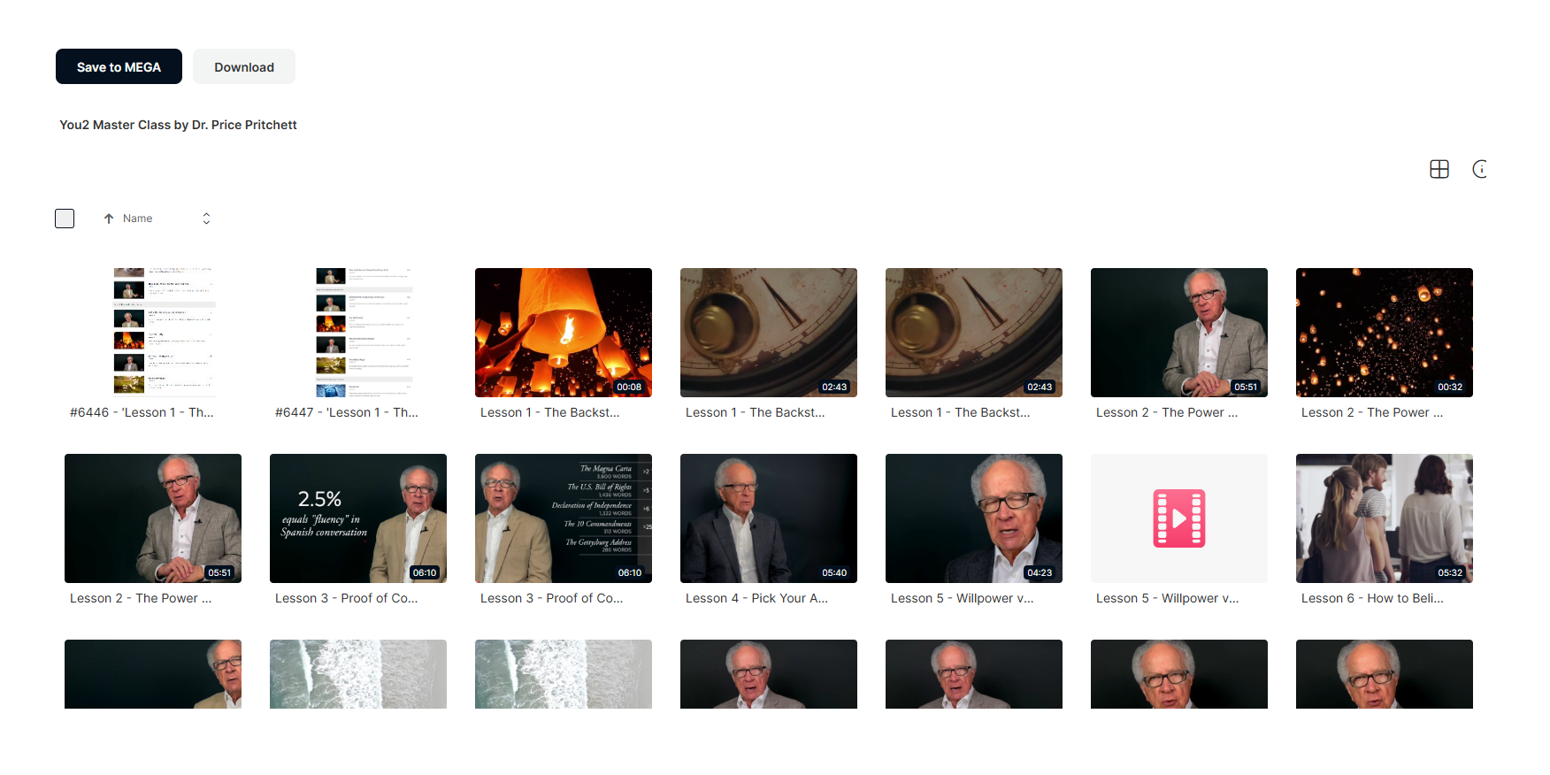Click the #6446 - 'Lesson 1 - Th... file name
Screen dimensions: 1550x775
point(142,412)
